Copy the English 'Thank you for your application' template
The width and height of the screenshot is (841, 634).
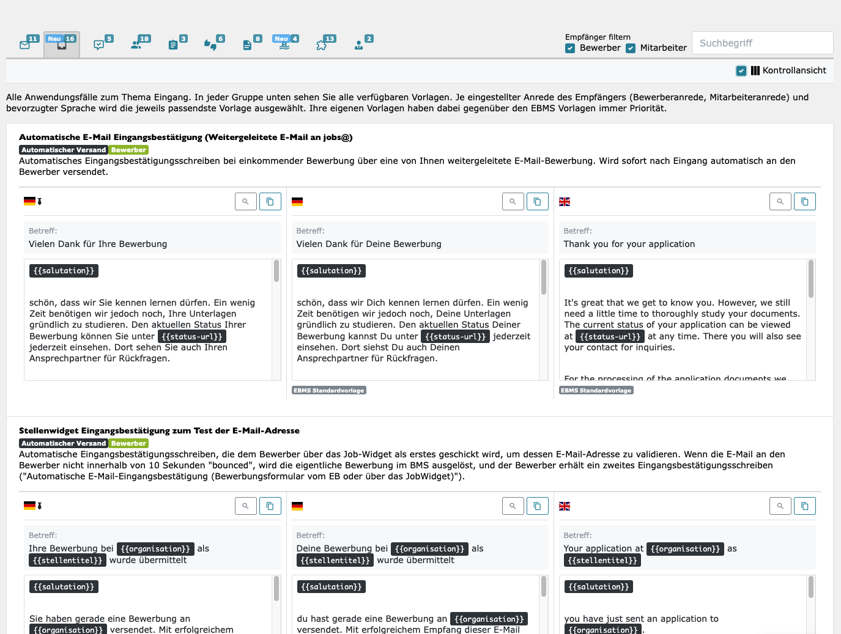click(x=804, y=202)
